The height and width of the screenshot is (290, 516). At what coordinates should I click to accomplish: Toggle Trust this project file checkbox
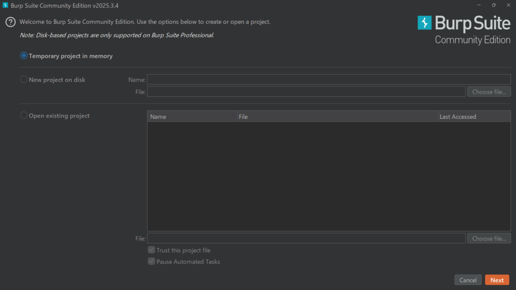(151, 250)
